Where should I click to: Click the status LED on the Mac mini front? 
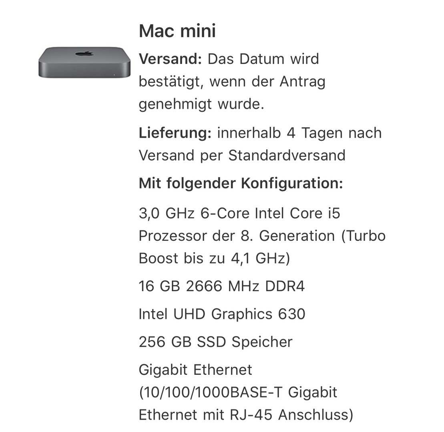[114, 74]
